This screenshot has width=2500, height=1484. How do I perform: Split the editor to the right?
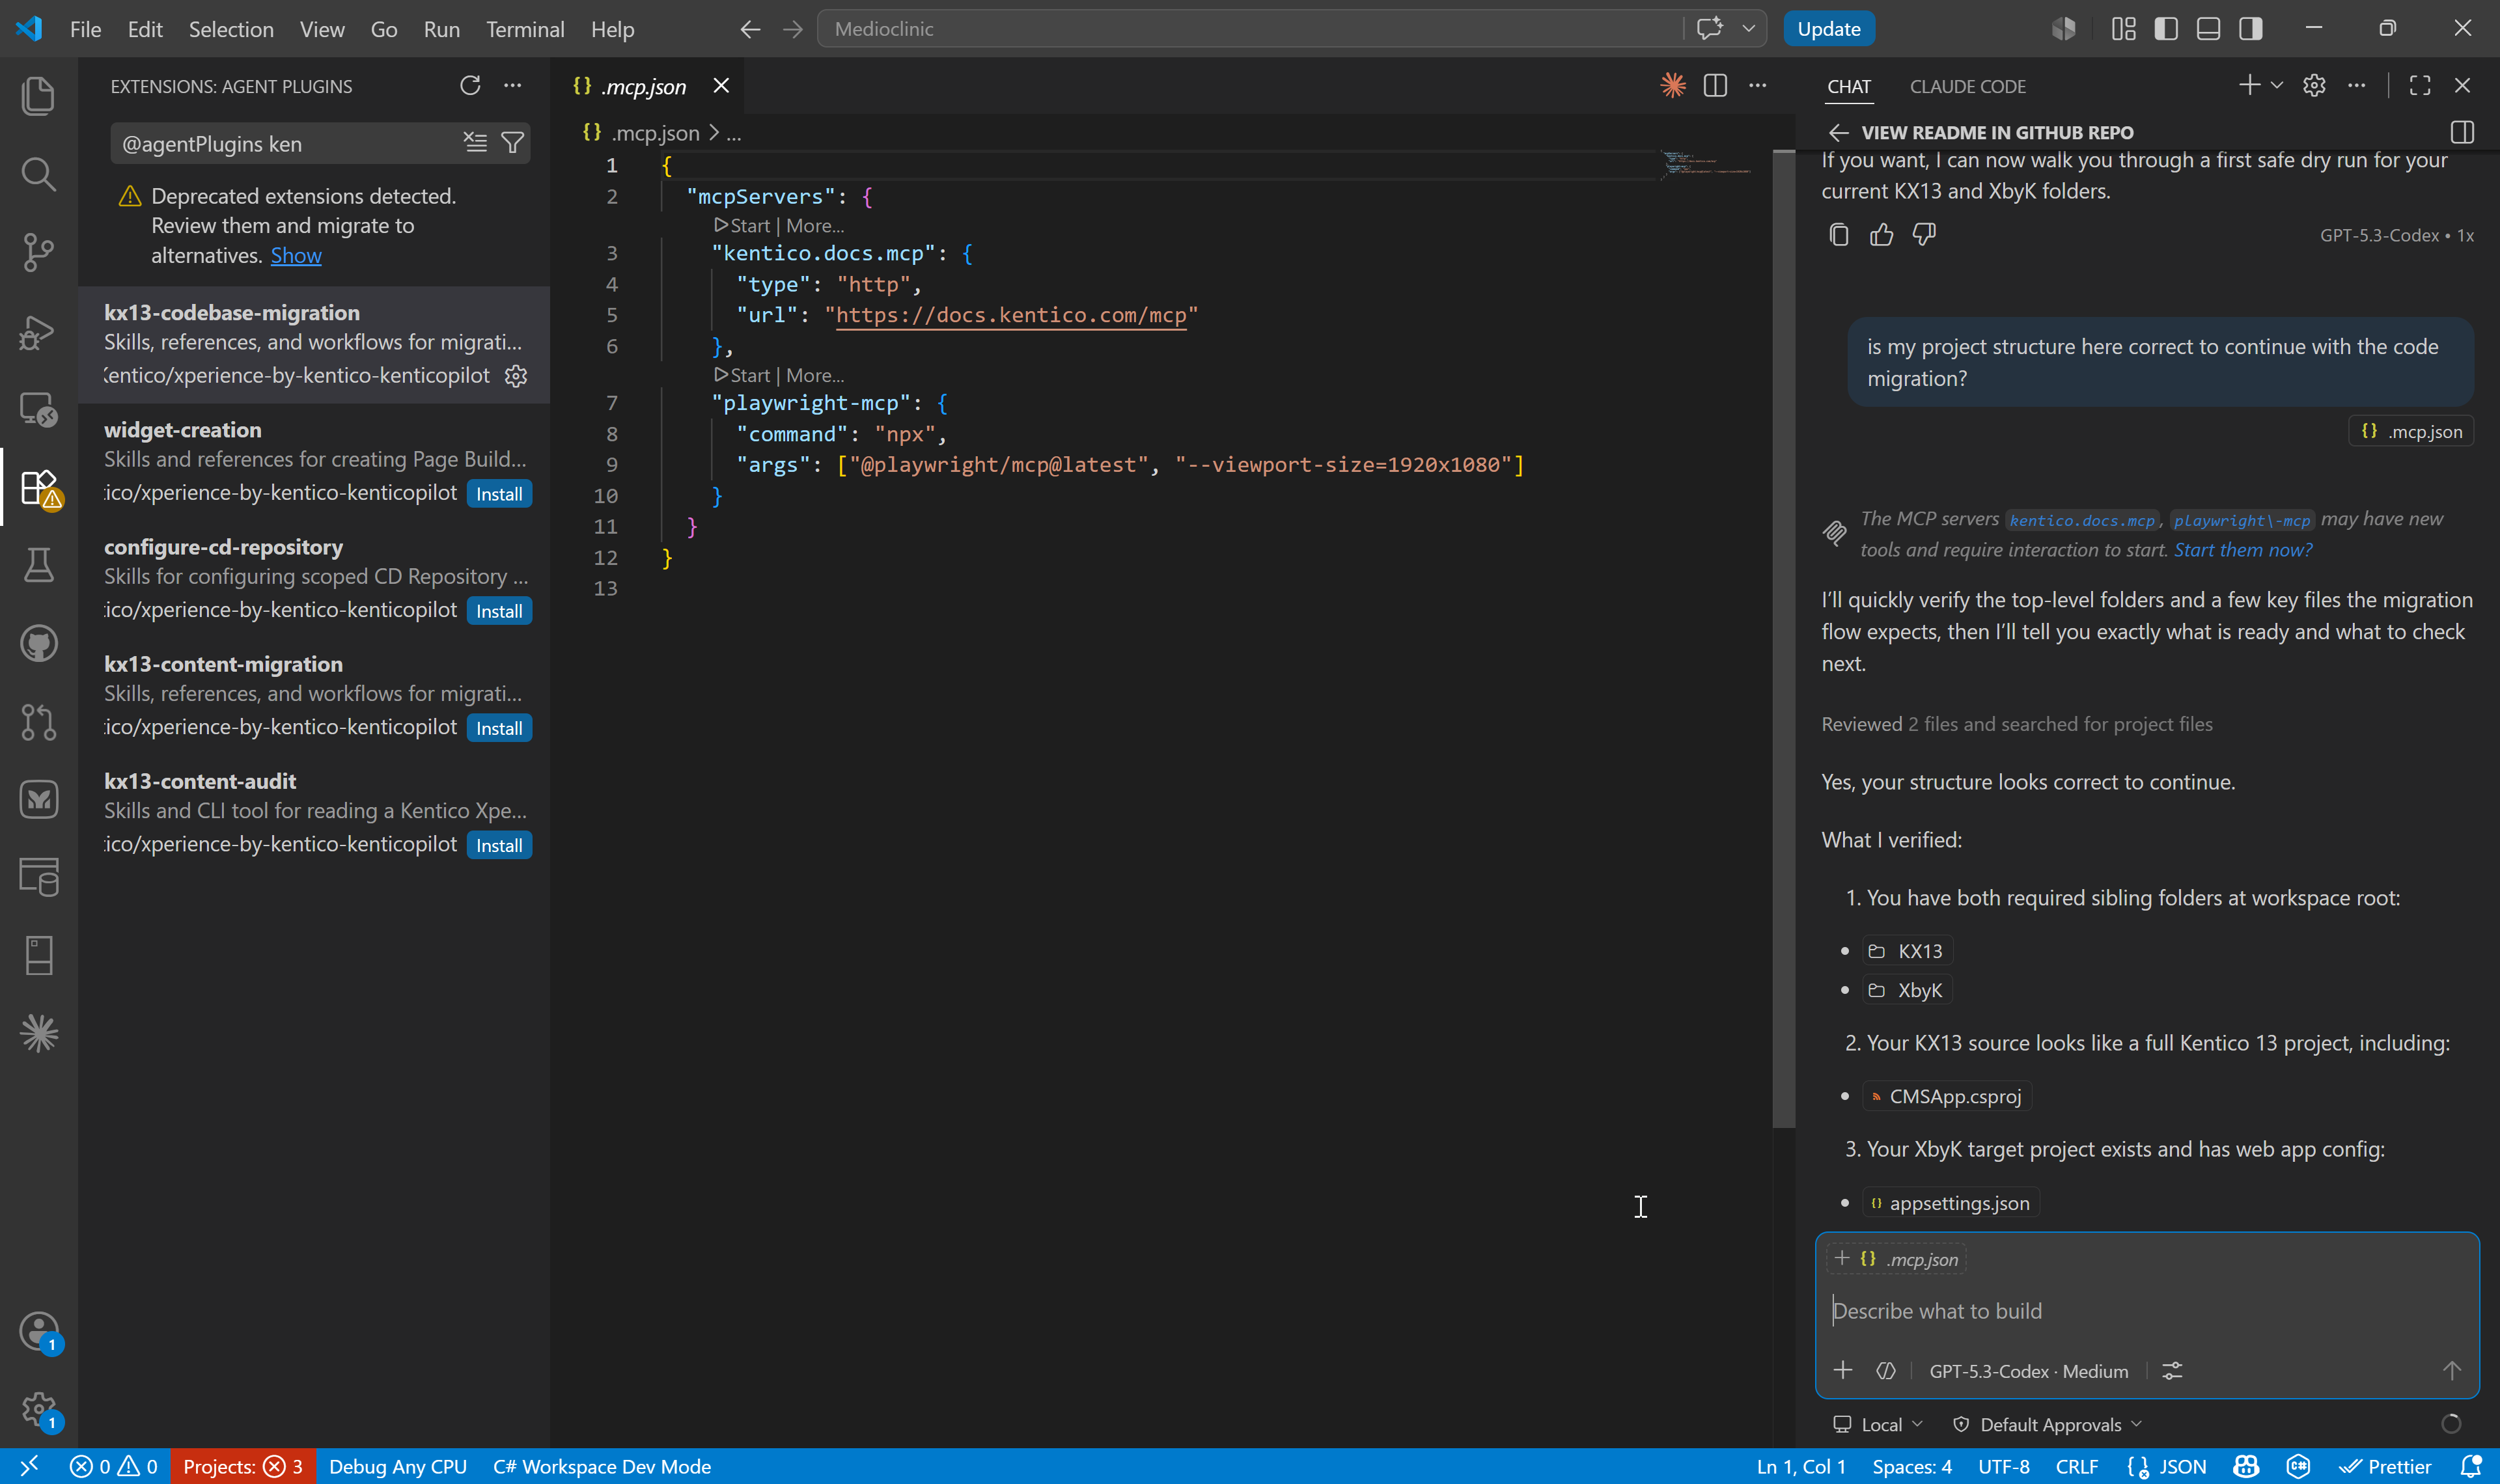point(1715,86)
